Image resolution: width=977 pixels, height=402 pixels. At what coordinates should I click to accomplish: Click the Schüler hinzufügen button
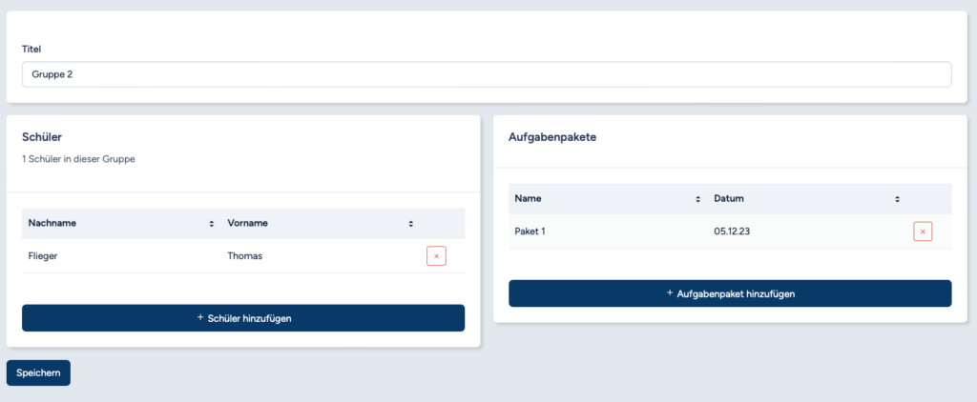pos(243,318)
